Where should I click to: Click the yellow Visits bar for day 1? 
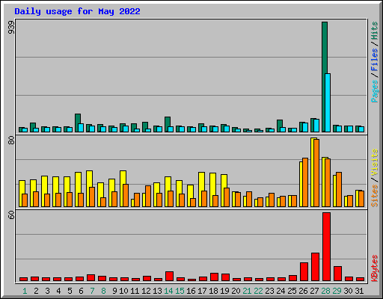(21, 194)
